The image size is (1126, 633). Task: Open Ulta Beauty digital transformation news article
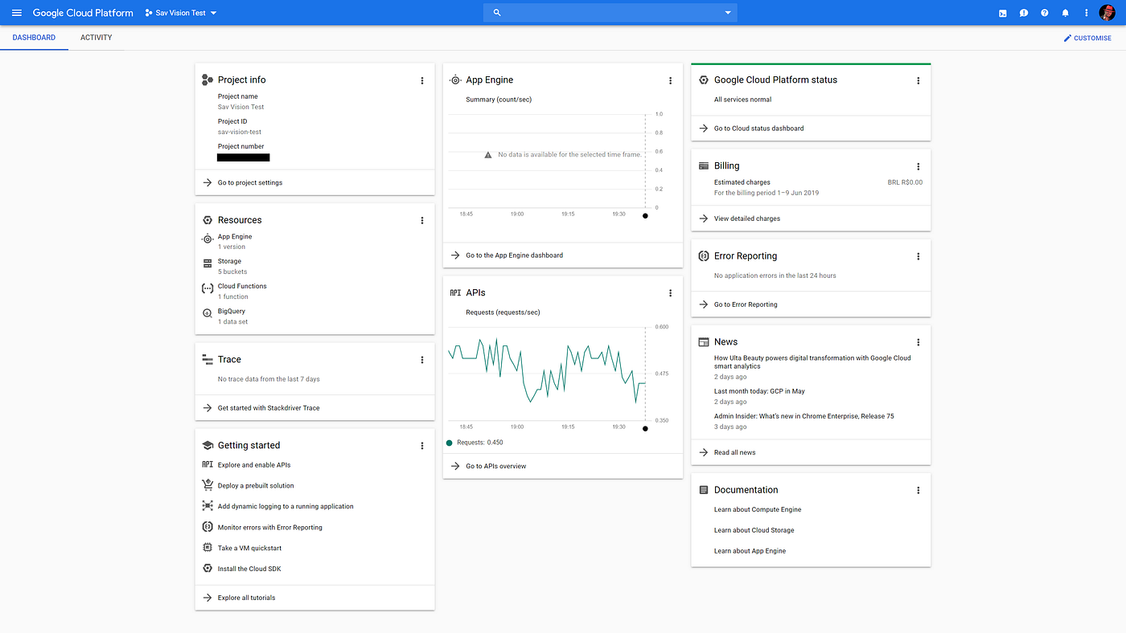[812, 362]
